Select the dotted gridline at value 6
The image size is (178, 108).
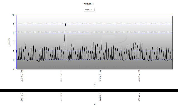(94, 33)
